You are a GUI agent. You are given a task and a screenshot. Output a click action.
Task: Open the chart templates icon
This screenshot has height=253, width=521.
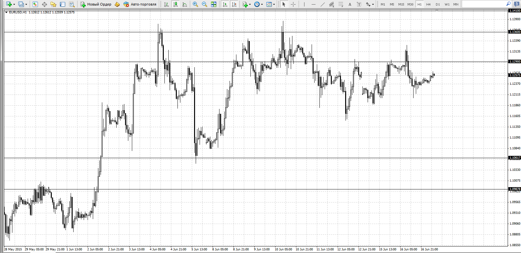(269, 4)
